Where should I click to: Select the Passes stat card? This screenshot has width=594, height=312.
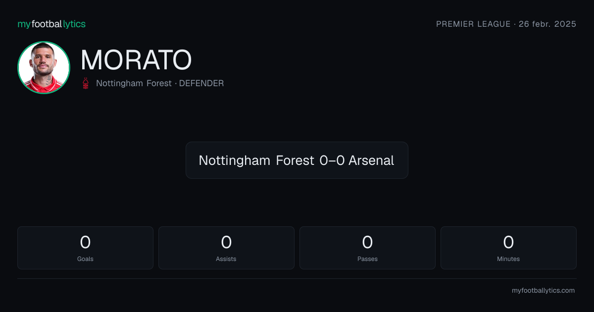coord(367,248)
